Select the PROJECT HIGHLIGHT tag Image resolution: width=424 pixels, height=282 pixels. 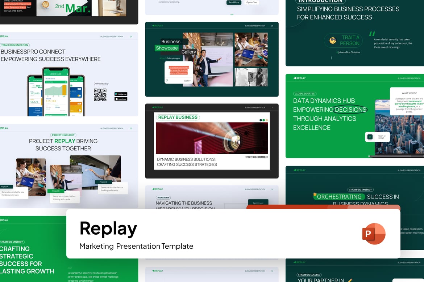[63, 135]
